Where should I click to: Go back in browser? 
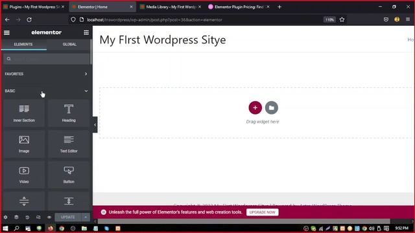tap(7, 19)
